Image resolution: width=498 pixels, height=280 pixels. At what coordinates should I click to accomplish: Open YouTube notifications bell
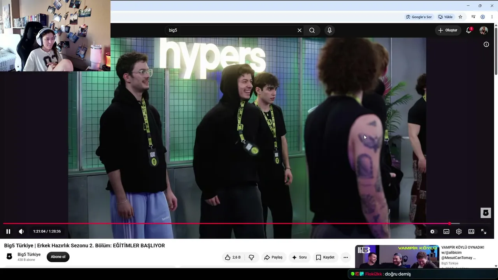[469, 30]
